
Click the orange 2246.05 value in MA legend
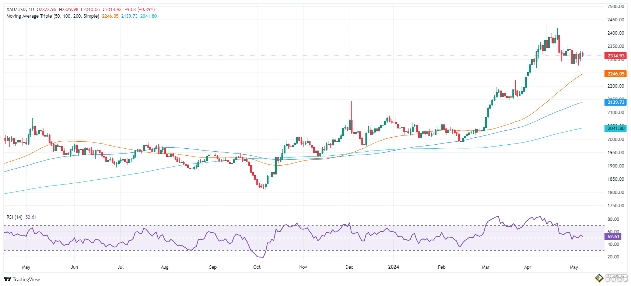coord(110,16)
